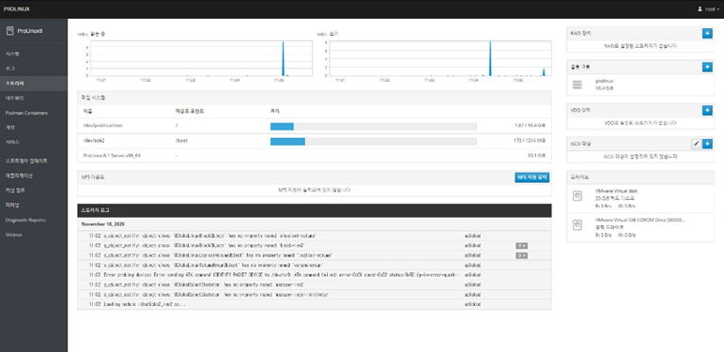This screenshot has width=724, height=352.
Task: Open the prolinux volume group entry
Action: pyautogui.click(x=640, y=84)
